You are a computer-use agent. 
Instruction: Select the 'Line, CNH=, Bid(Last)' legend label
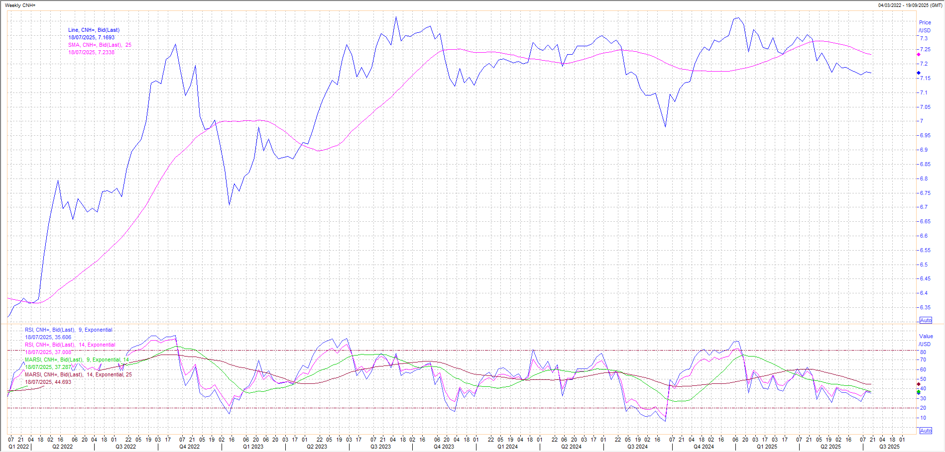(x=94, y=30)
